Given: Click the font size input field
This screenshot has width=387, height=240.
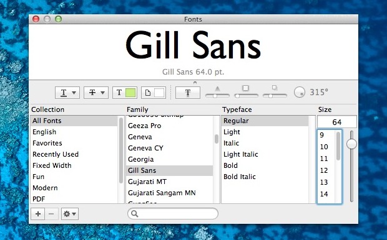Looking at the screenshot, I should pyautogui.click(x=337, y=122).
